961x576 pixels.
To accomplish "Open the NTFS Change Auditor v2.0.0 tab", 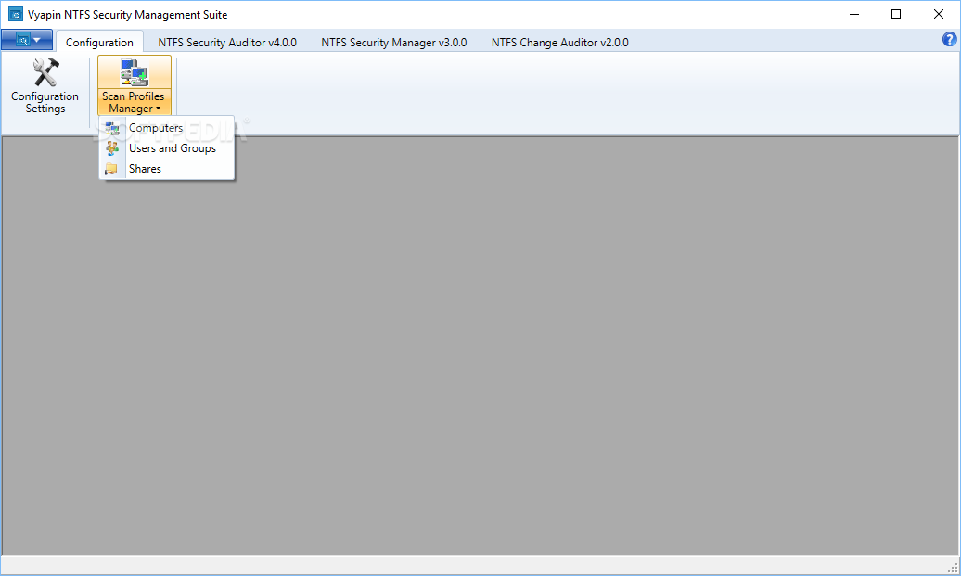I will point(560,43).
